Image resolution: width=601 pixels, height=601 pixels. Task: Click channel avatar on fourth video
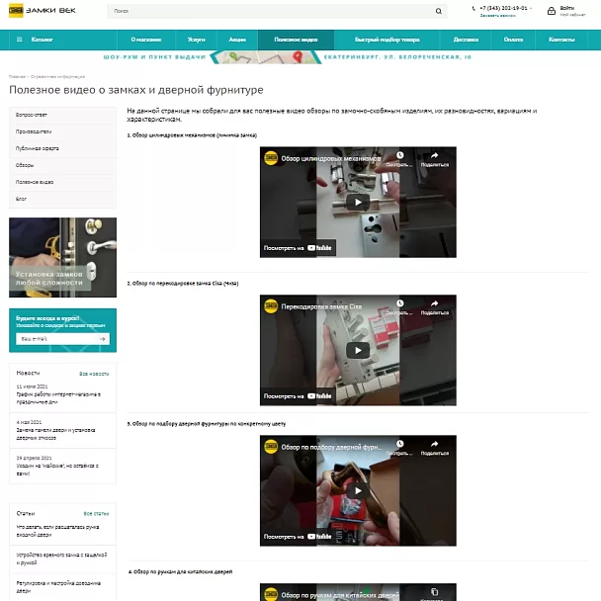click(x=271, y=594)
